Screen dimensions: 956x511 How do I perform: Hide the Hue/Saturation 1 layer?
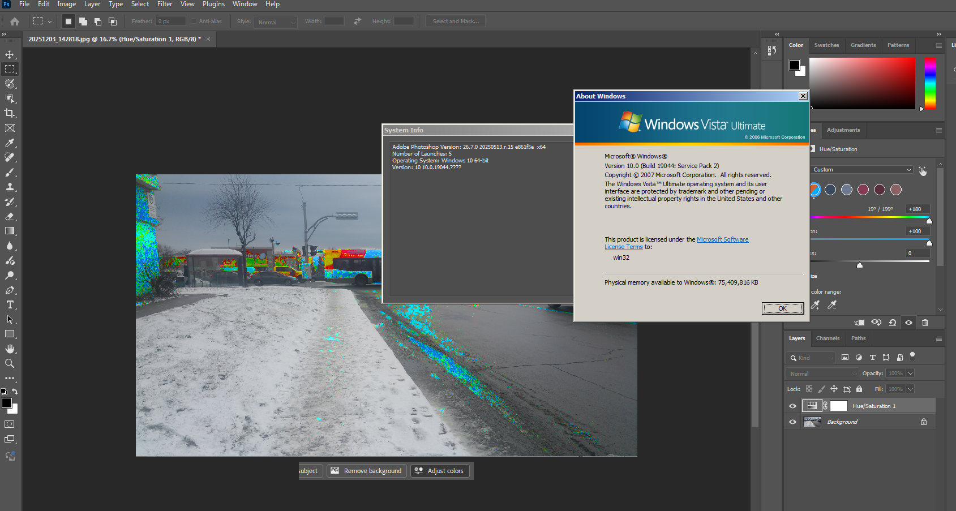pyautogui.click(x=792, y=406)
